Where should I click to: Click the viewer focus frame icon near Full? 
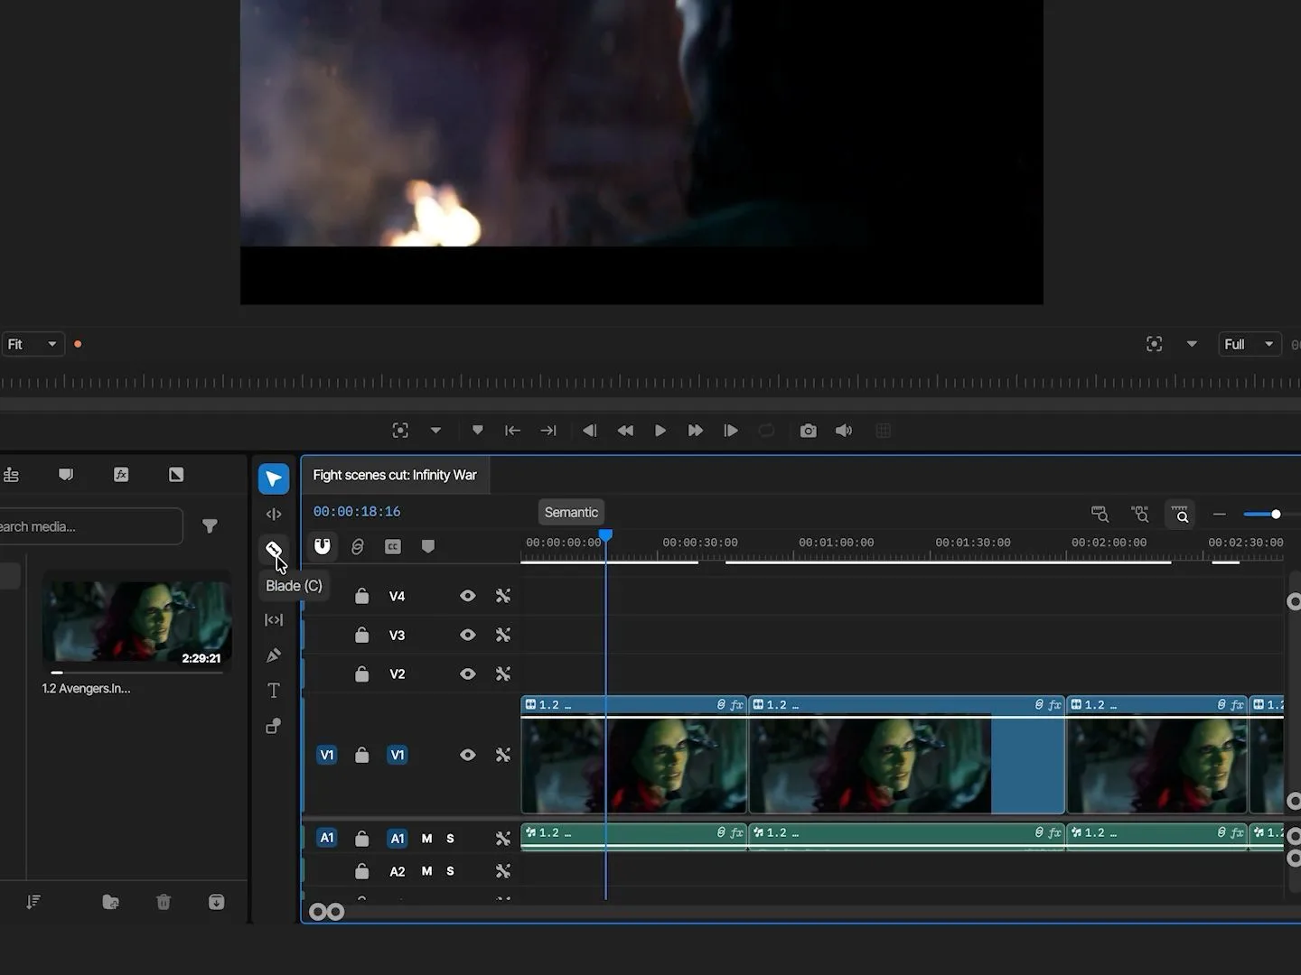pyautogui.click(x=1155, y=344)
